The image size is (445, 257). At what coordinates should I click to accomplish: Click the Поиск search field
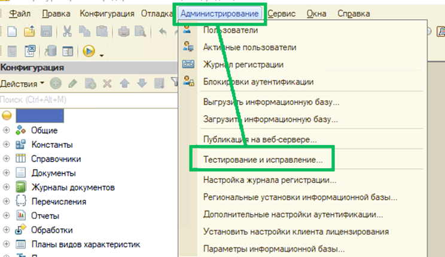(89, 100)
